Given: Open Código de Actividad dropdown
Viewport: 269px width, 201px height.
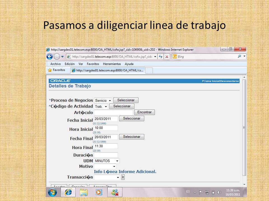Looking at the screenshot, I should point(101,106).
